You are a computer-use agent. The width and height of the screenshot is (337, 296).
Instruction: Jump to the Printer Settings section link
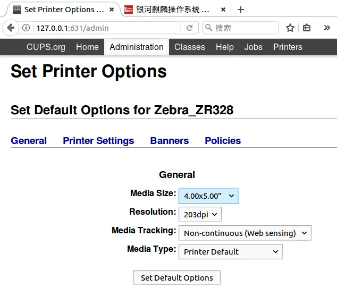98,141
